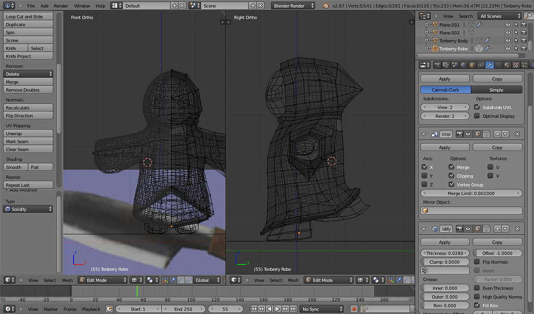Image resolution: width=534 pixels, height=314 pixels.
Task: Open the Help menu
Action: [x=101, y=6]
